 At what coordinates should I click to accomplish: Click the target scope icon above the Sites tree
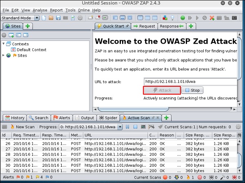[4, 35]
